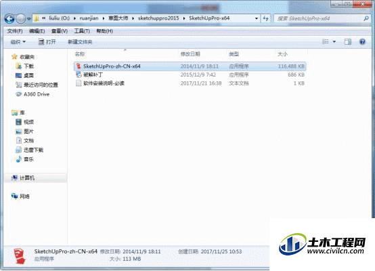The height and width of the screenshot is (271, 375).
Task: Click 新建文件夹 button
Action: (80, 42)
